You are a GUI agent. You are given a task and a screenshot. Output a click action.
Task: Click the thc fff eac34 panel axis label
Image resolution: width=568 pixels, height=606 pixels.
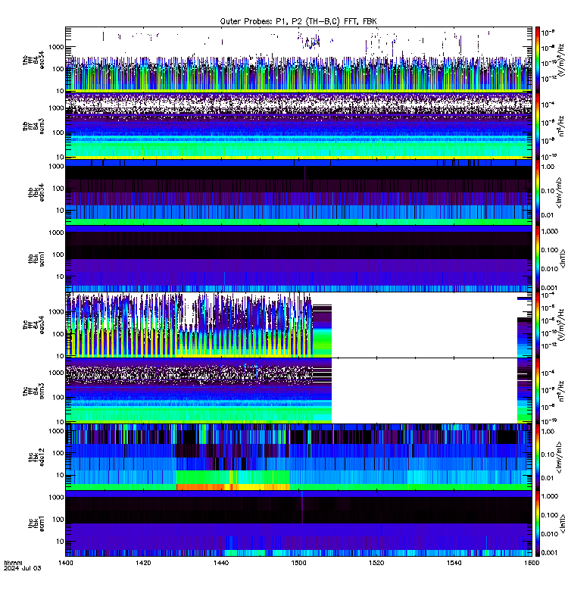33,325
